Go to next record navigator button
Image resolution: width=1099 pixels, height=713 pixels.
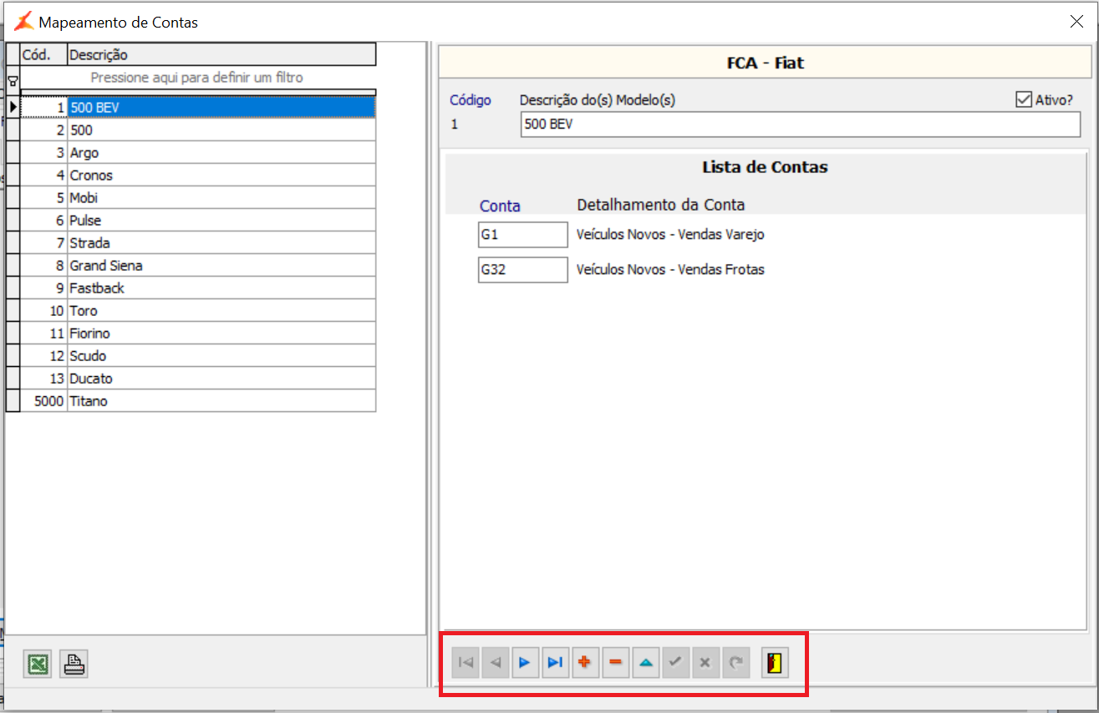click(526, 663)
